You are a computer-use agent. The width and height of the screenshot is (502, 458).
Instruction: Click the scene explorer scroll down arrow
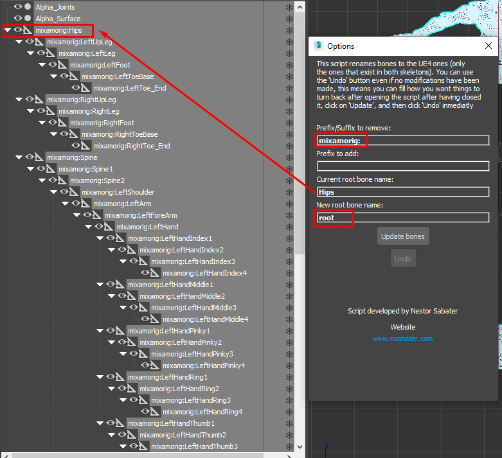(x=300, y=447)
